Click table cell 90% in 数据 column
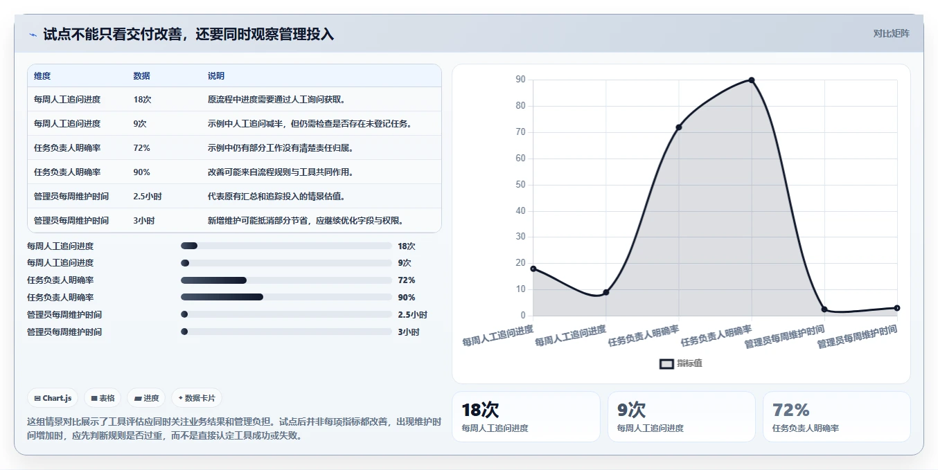Viewport: 938px width, 470px height. coord(141,172)
